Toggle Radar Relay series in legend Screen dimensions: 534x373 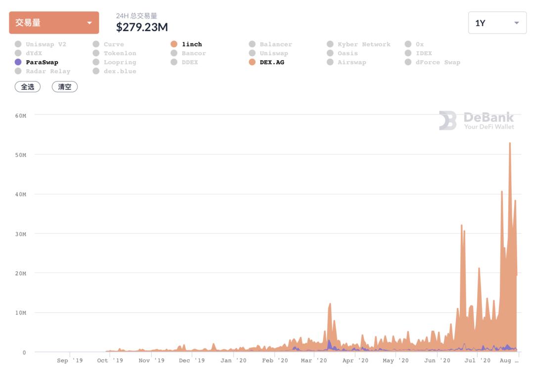click(43, 71)
